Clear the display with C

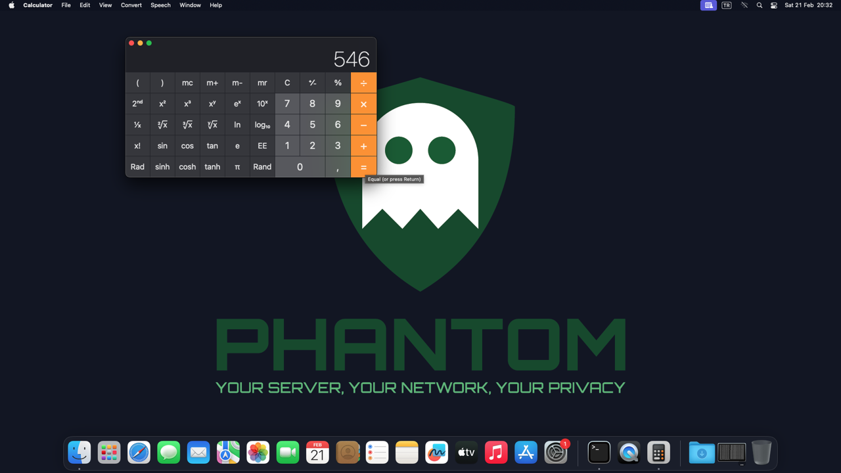click(x=287, y=83)
